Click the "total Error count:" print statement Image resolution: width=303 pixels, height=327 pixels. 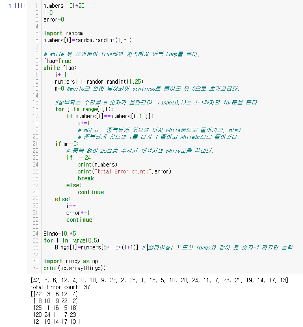point(124,171)
